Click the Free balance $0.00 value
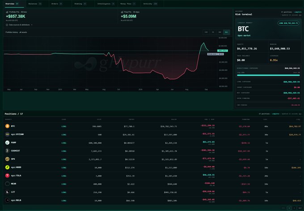The image size is (304, 211). coord(241,60)
